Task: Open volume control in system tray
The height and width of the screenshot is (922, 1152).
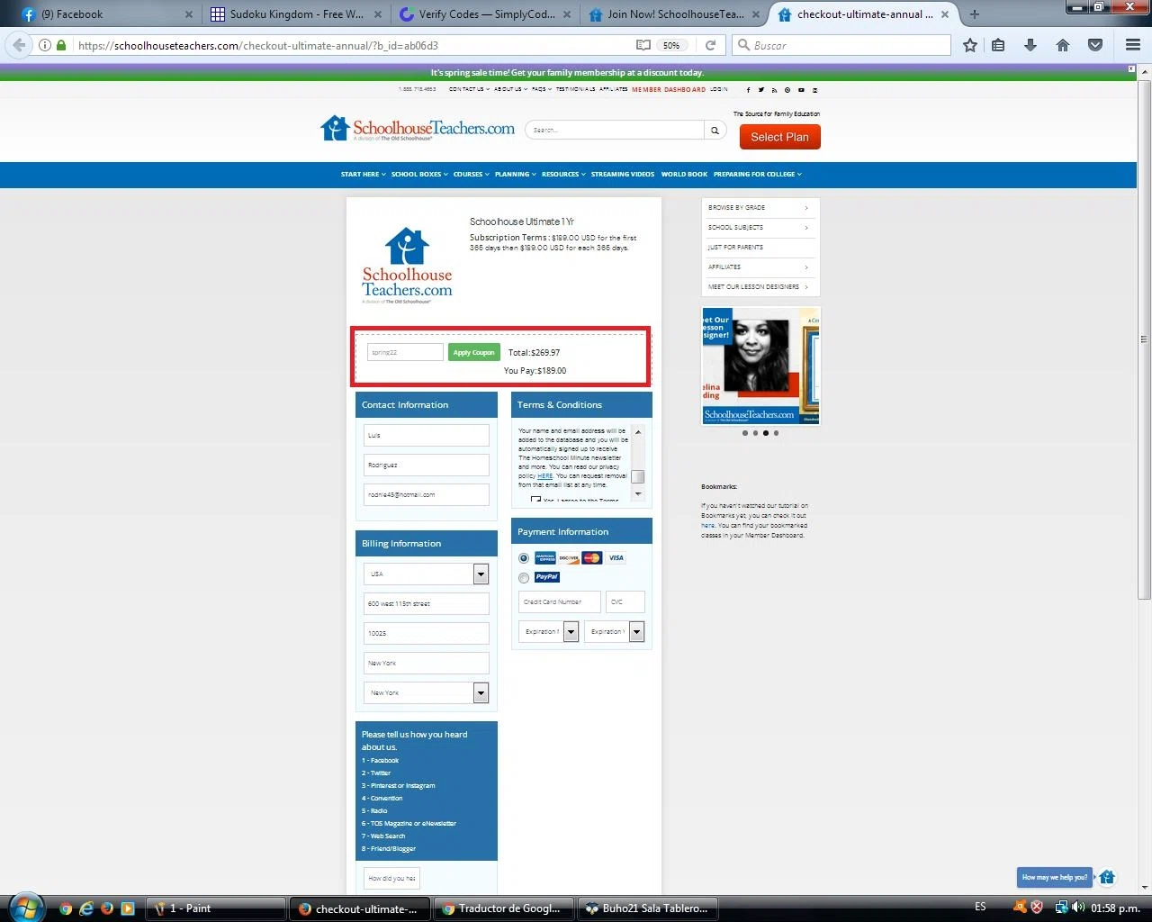Action: pyautogui.click(x=1077, y=908)
